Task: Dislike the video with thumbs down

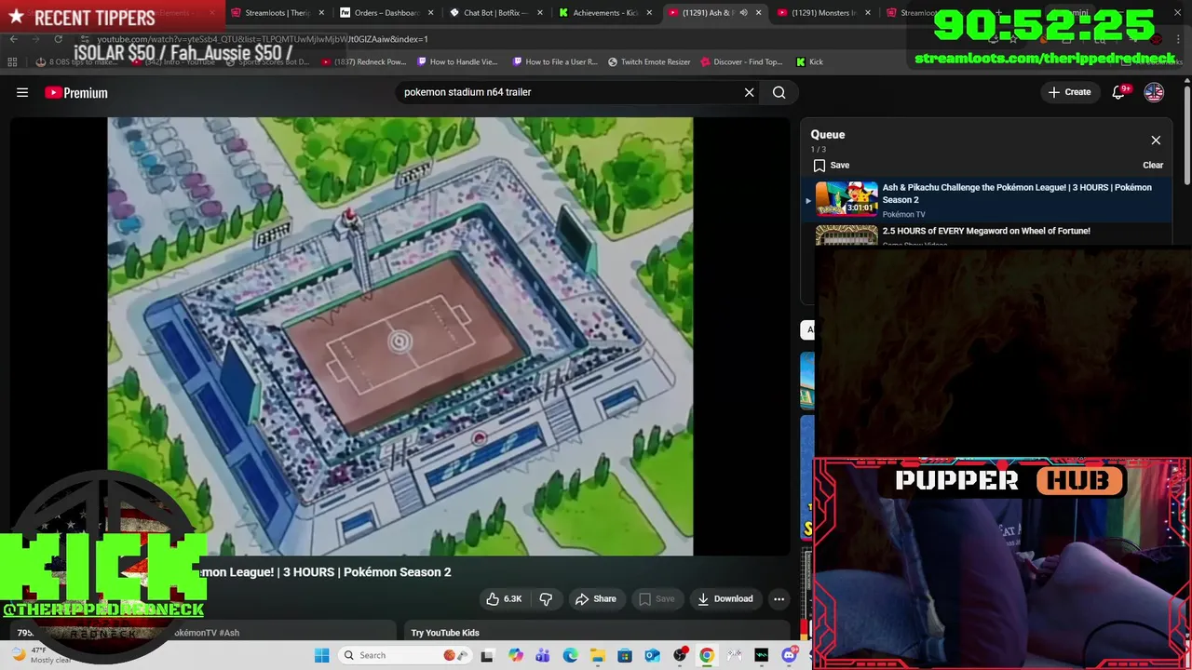Action: point(547,598)
